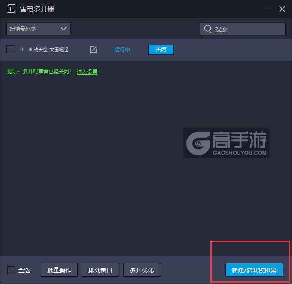The height and width of the screenshot is (284, 292).
Task: Click the 排列窗口 button
Action: (100, 270)
